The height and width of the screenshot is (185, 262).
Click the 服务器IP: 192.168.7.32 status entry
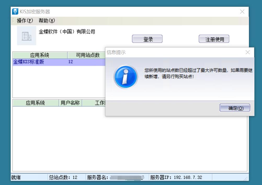(x=176, y=177)
